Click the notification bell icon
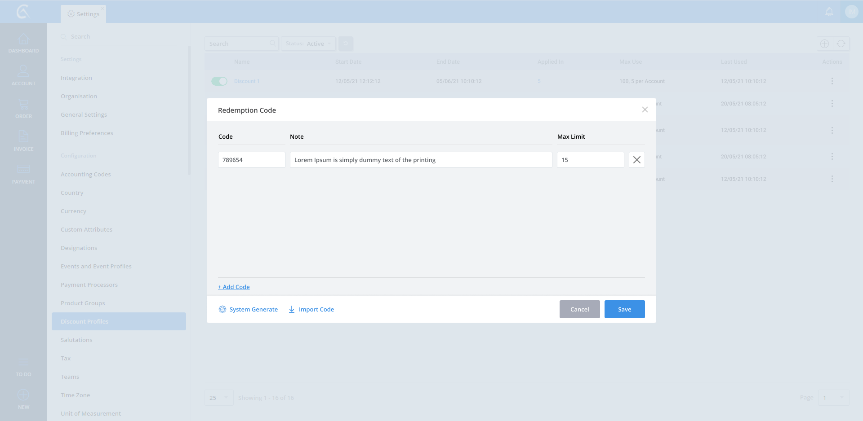 tap(829, 12)
